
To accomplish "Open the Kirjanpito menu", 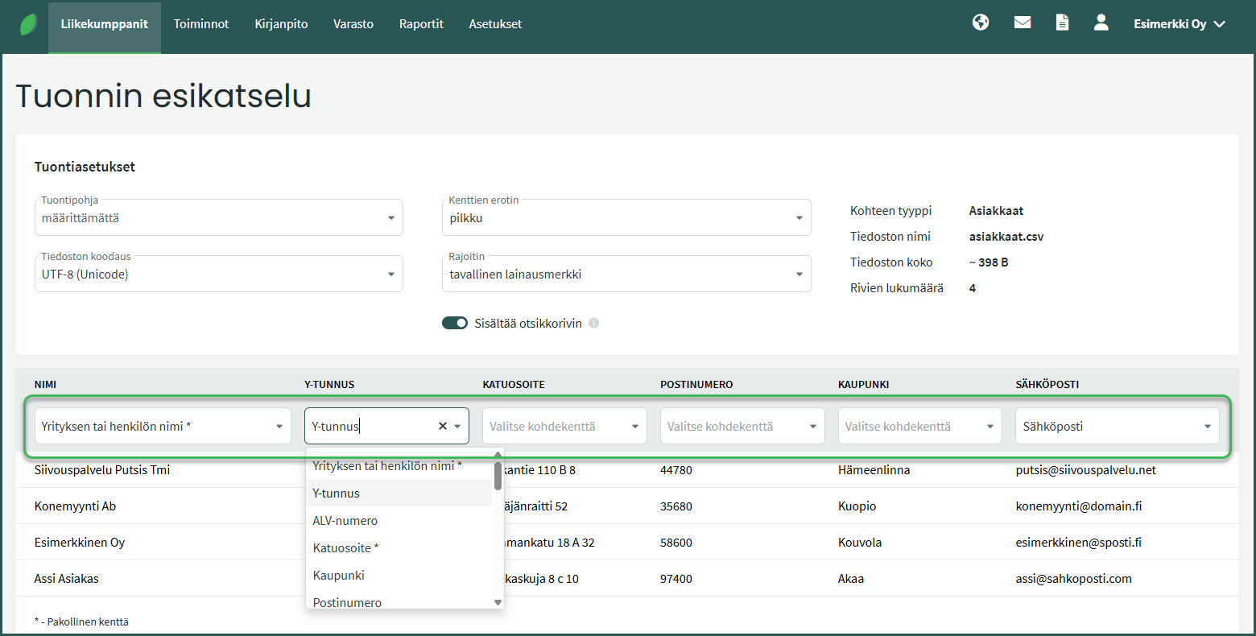I will (281, 24).
